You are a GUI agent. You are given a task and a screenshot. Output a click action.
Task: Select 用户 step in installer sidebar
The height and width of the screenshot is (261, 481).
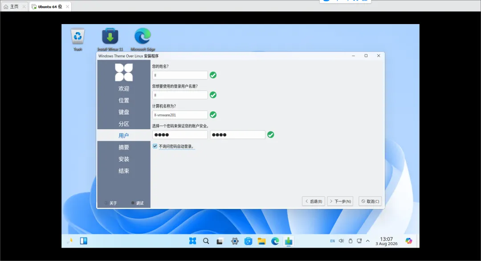124,135
